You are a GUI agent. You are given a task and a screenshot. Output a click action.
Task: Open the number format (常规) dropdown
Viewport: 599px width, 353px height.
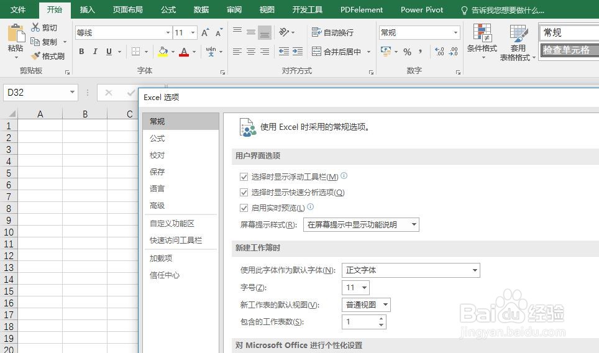click(x=455, y=32)
